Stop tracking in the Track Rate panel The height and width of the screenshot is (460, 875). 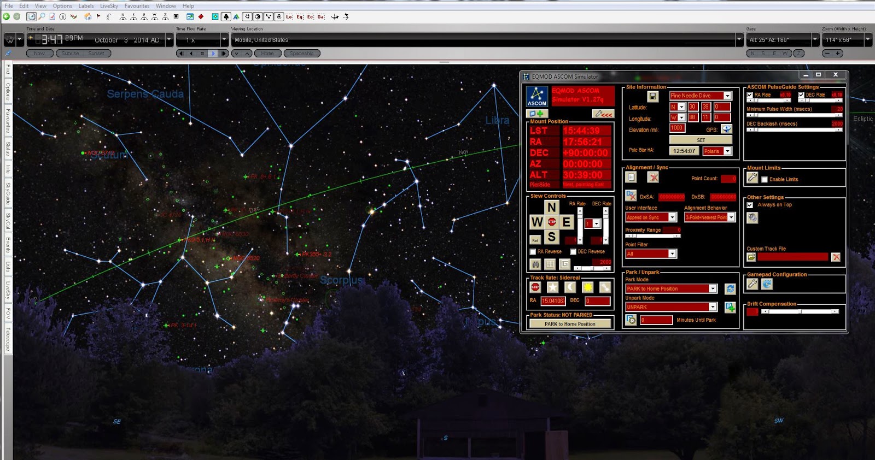coord(535,287)
